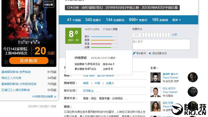Click 142家影院在线售票 link
Image resolution: width=208 pixels, height=117 pixels.
click(42, 97)
